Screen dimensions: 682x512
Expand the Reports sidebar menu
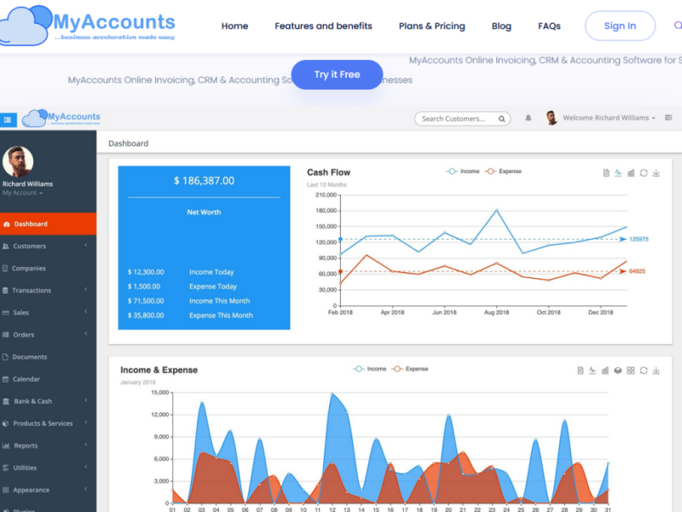(x=48, y=445)
